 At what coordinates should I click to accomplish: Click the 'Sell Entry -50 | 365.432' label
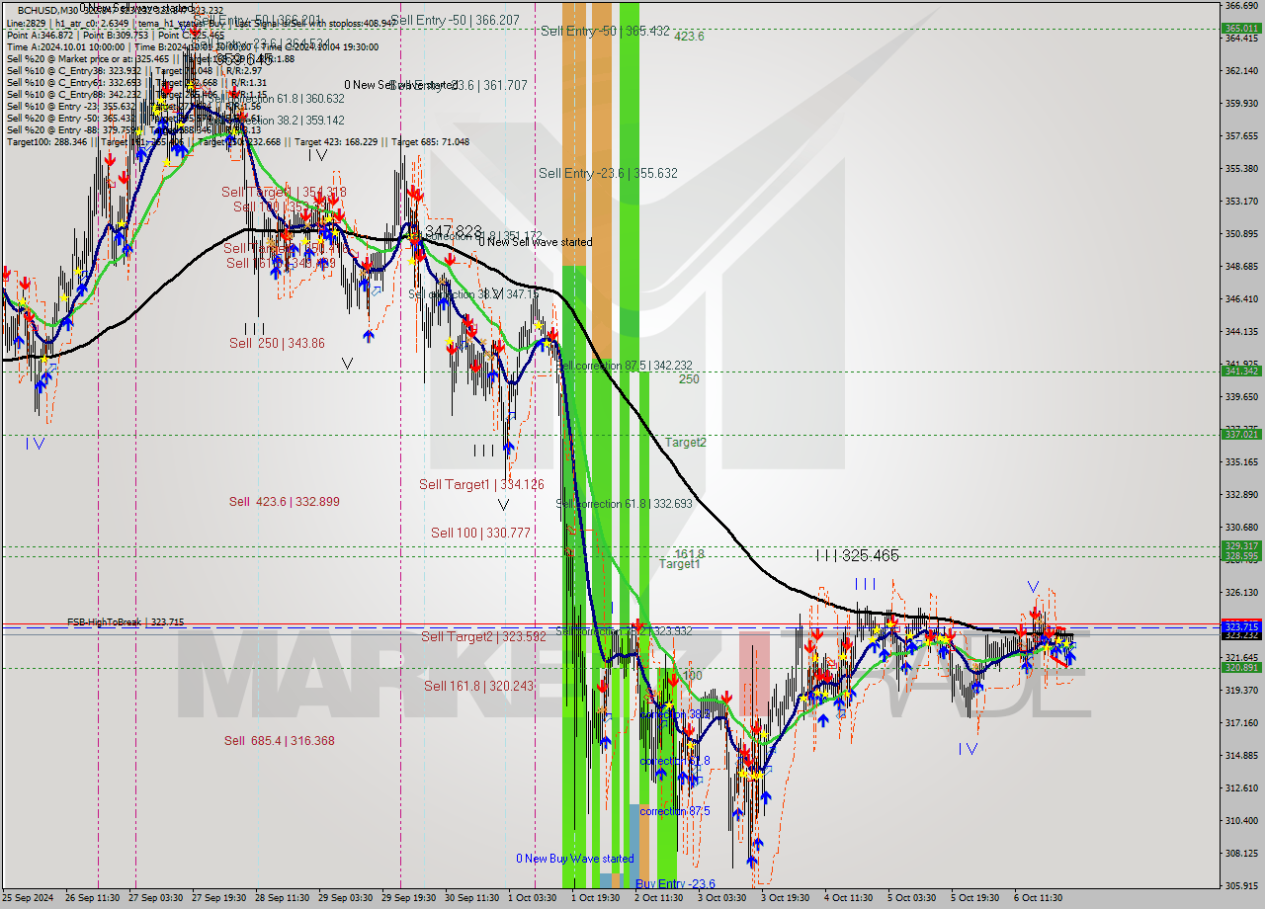point(605,31)
